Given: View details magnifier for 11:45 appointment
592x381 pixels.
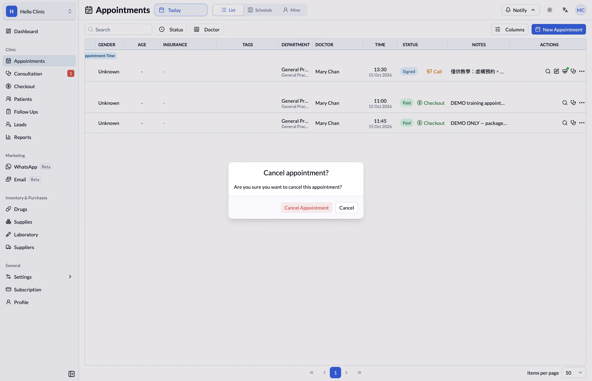Looking at the screenshot, I should point(565,123).
